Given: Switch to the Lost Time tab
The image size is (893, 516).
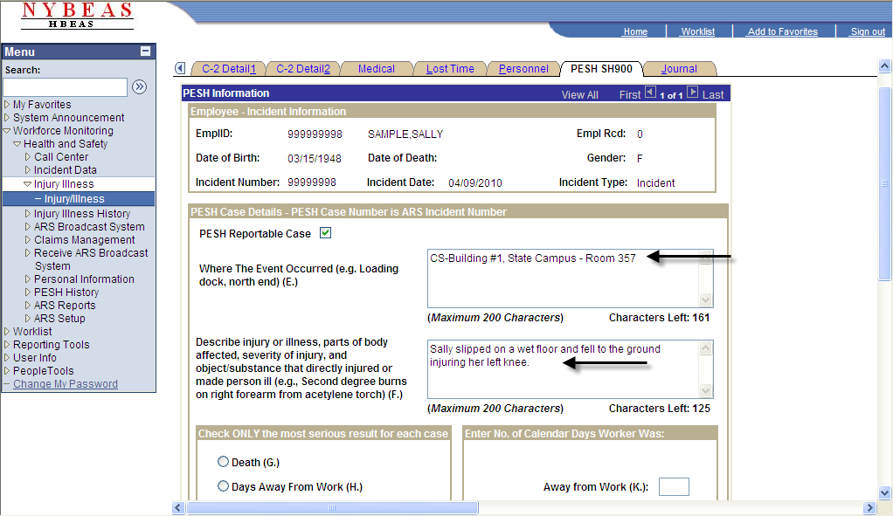Looking at the screenshot, I should click(x=450, y=69).
